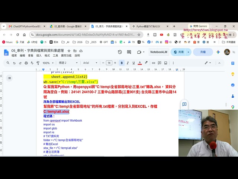Open highlight color pen tool
Image resolution: width=238 pixels, height=179 pixels.
click(146, 63)
